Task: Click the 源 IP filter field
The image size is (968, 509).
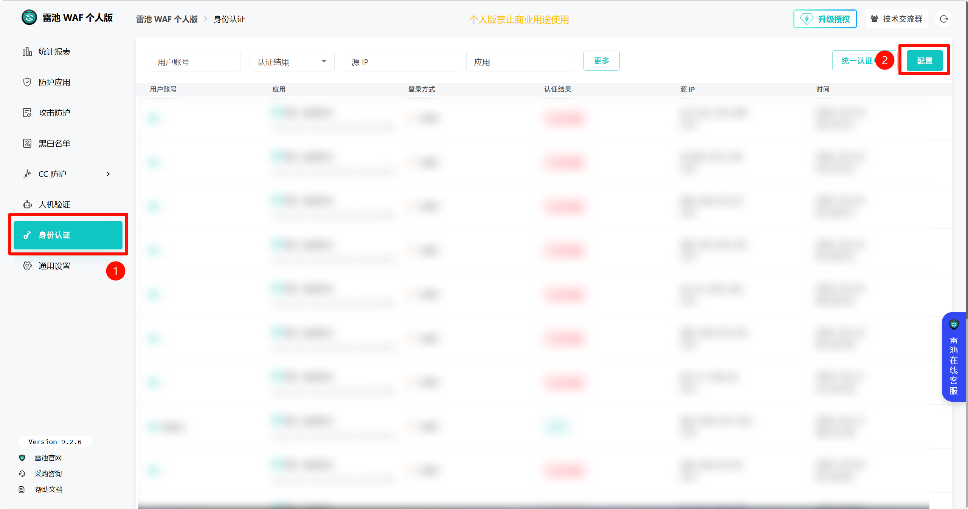Action: coord(400,61)
